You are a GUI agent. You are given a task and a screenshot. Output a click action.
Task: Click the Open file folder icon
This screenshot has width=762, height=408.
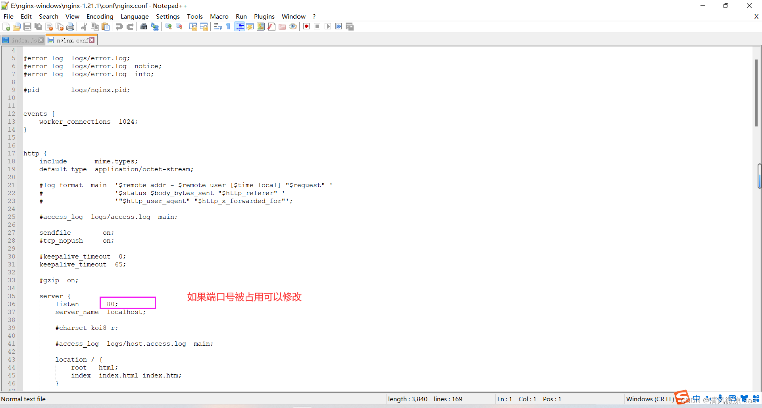click(x=17, y=27)
